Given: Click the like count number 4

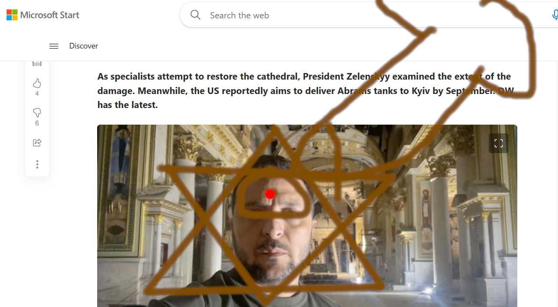Looking at the screenshot, I should [x=37, y=94].
